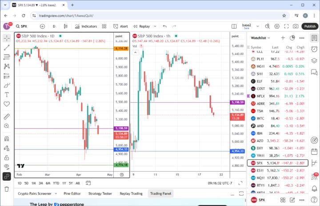Open the Watchlist advanced view icon
Image resolution: width=320 pixels, height=206 pixels.
(292, 38)
